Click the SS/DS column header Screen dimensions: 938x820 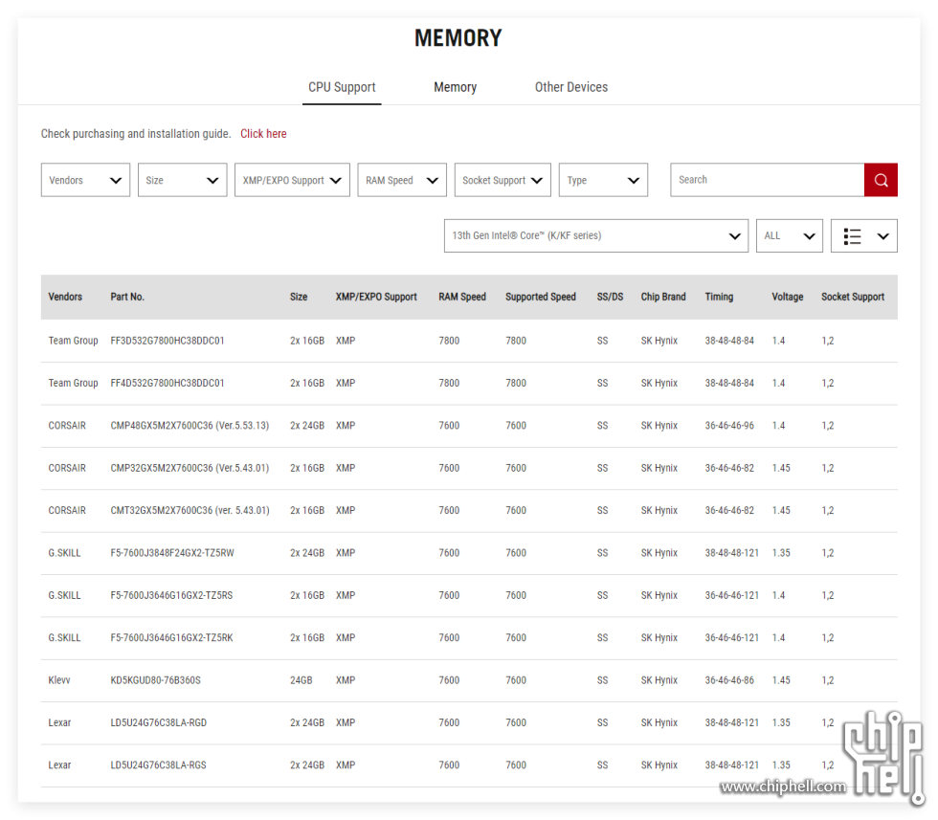tap(611, 297)
